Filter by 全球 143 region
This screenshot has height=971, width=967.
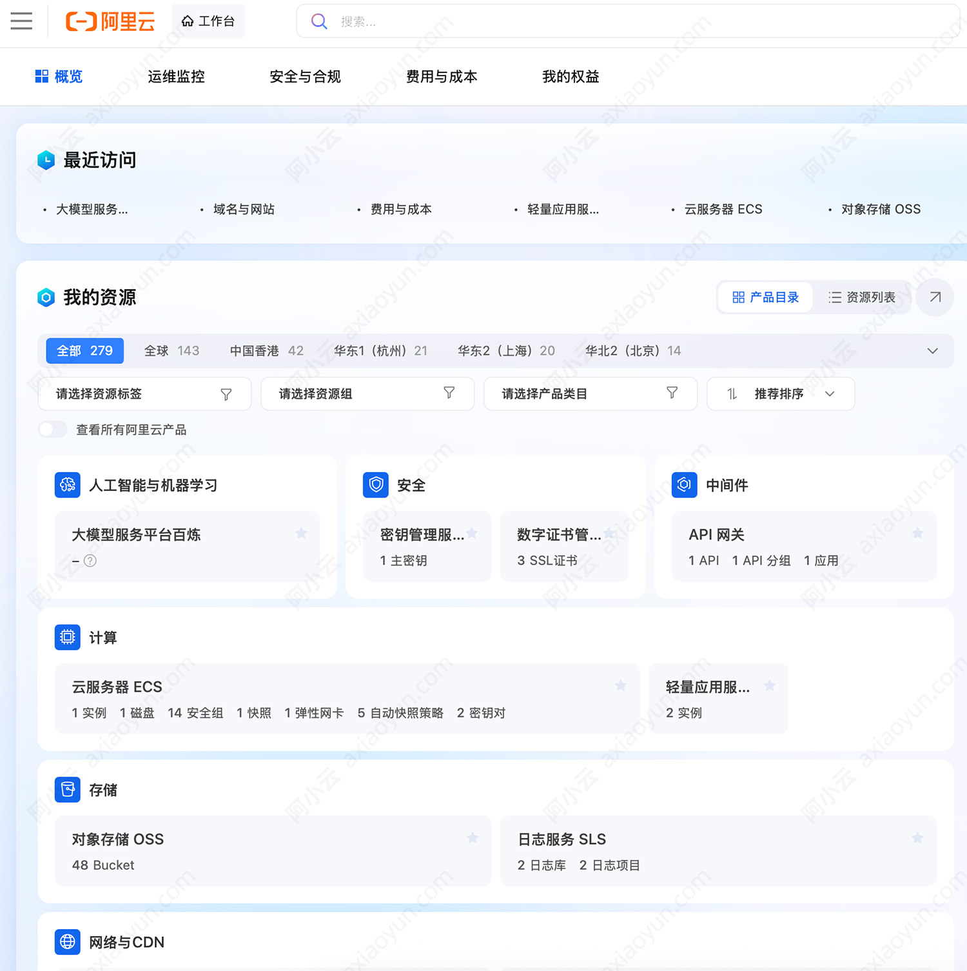(171, 351)
